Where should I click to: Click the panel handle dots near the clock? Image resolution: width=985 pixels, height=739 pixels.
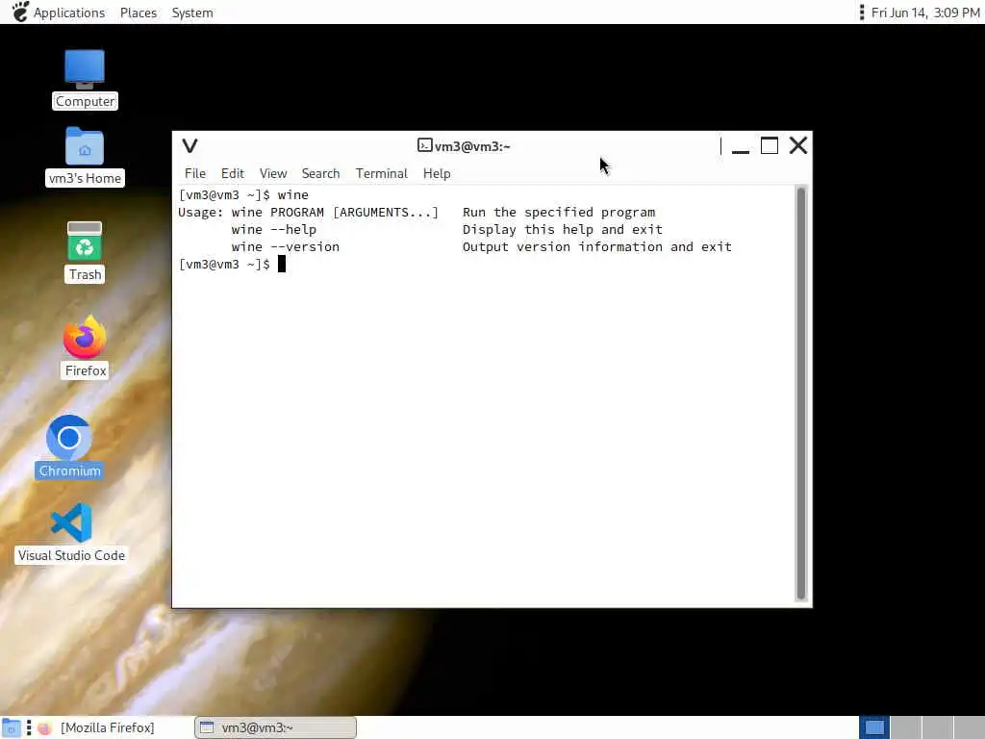click(x=862, y=12)
